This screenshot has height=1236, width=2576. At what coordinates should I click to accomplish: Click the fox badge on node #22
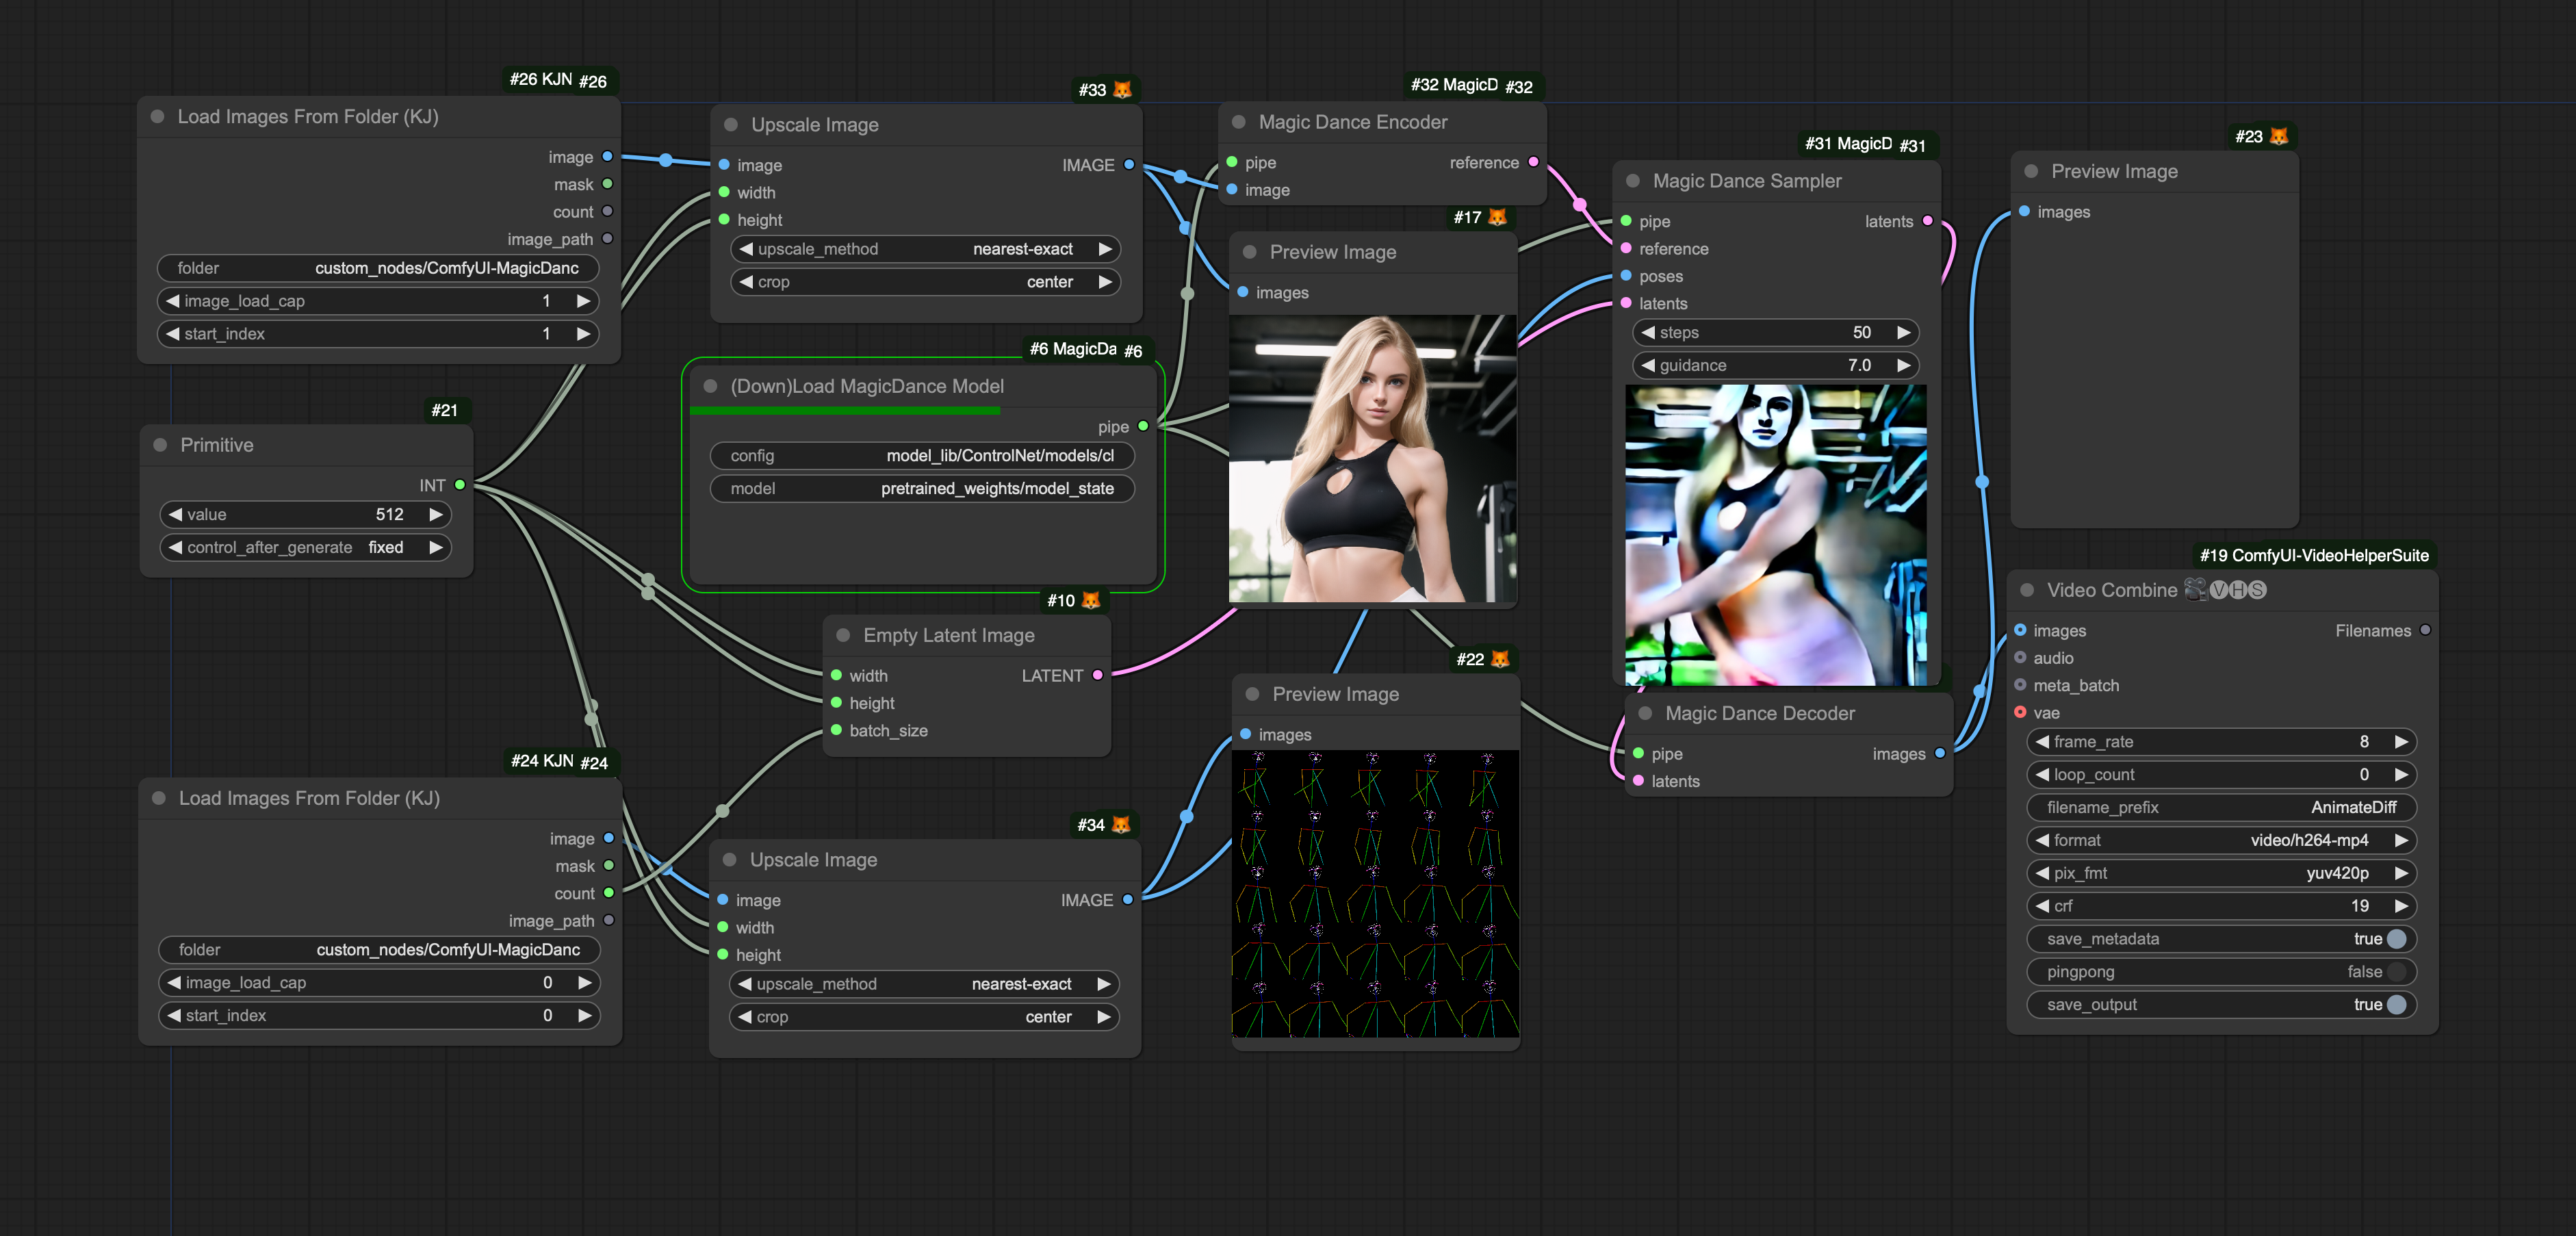1499,659
